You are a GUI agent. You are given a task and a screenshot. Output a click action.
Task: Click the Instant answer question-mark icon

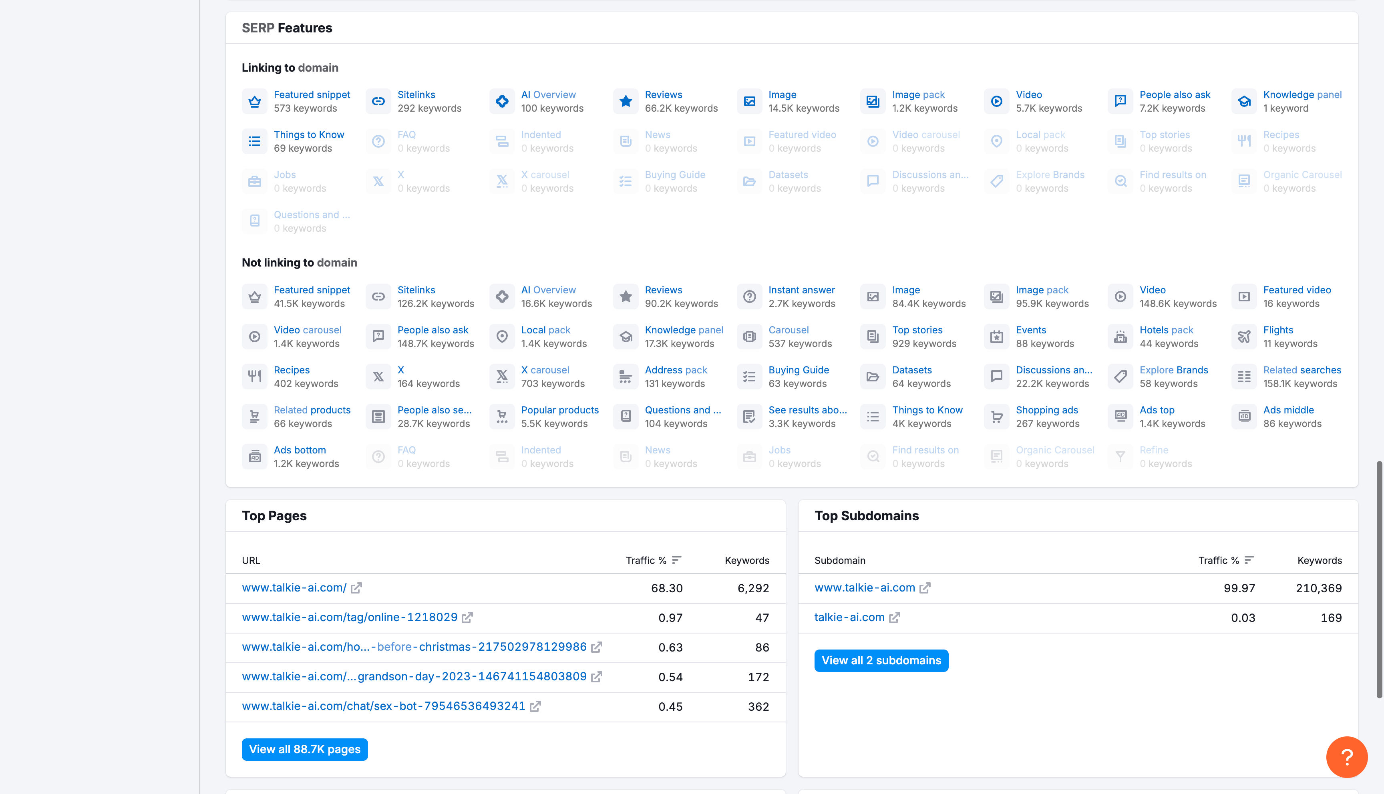(x=750, y=297)
